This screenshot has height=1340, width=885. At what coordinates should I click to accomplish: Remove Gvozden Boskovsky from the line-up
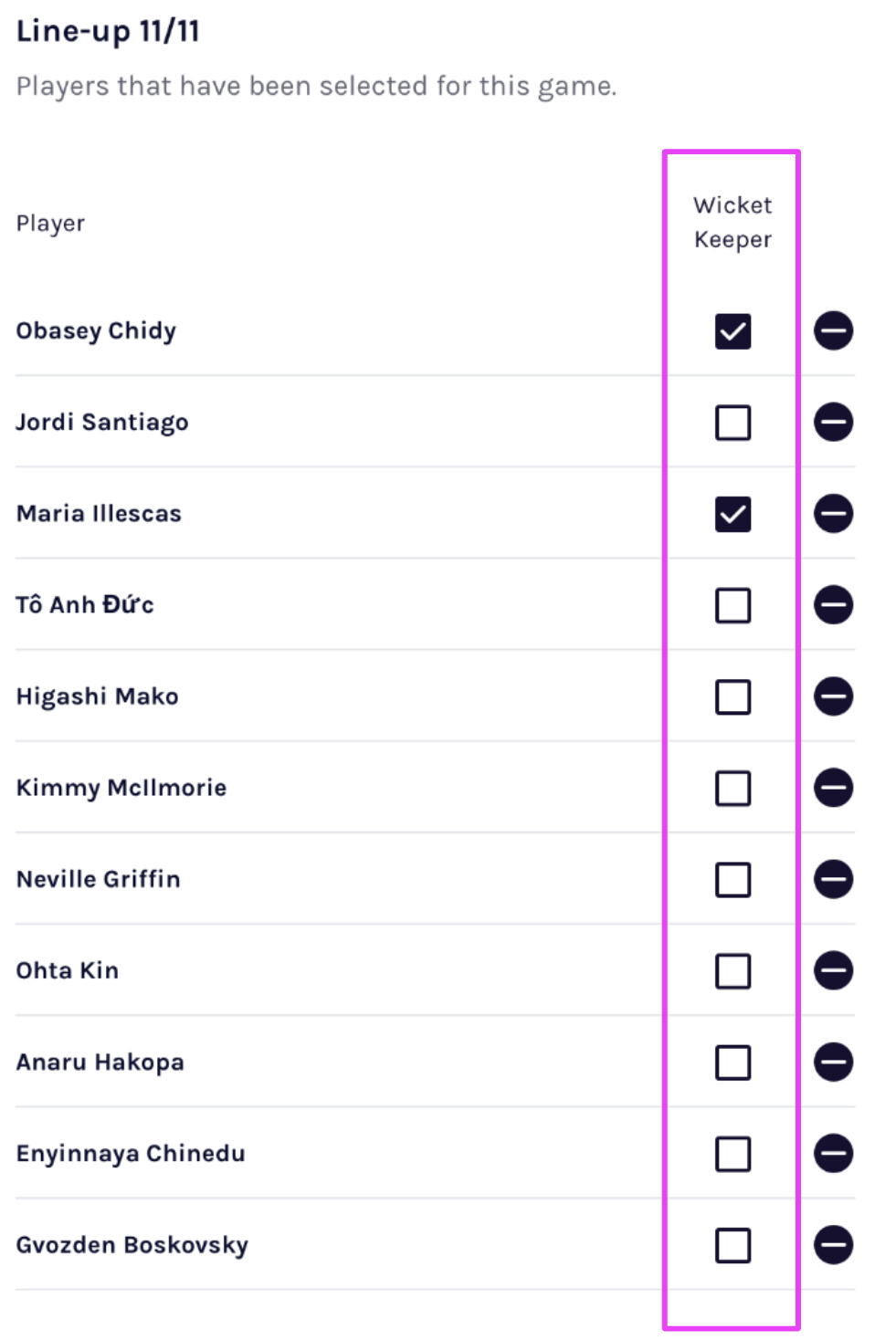833,1245
